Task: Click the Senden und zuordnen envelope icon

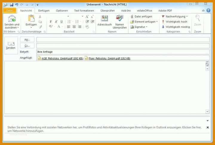Action: (x=12, y=18)
